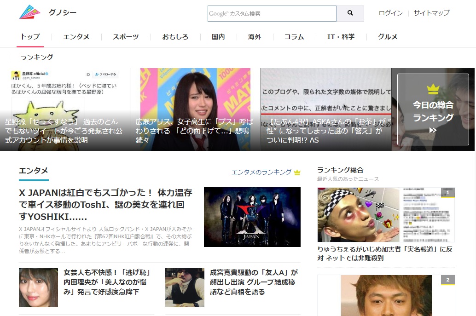Click the double arrow in 今日の総合ランキング
The height and width of the screenshot is (316, 476).
433,130
